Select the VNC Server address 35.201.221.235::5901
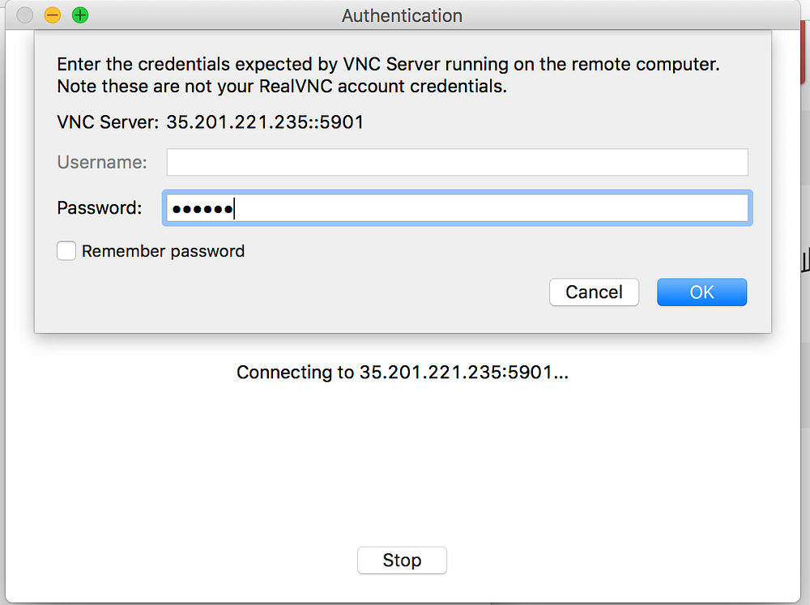Image resolution: width=810 pixels, height=605 pixels. 265,122
